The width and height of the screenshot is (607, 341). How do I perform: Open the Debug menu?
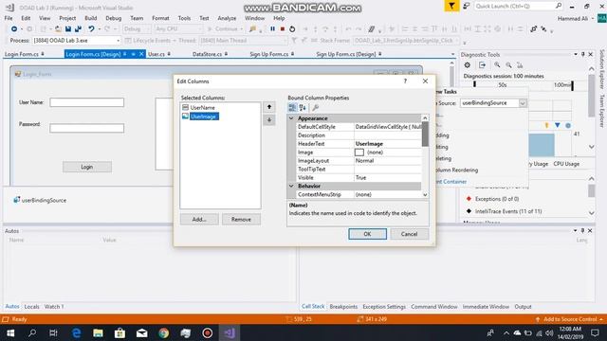(114, 18)
